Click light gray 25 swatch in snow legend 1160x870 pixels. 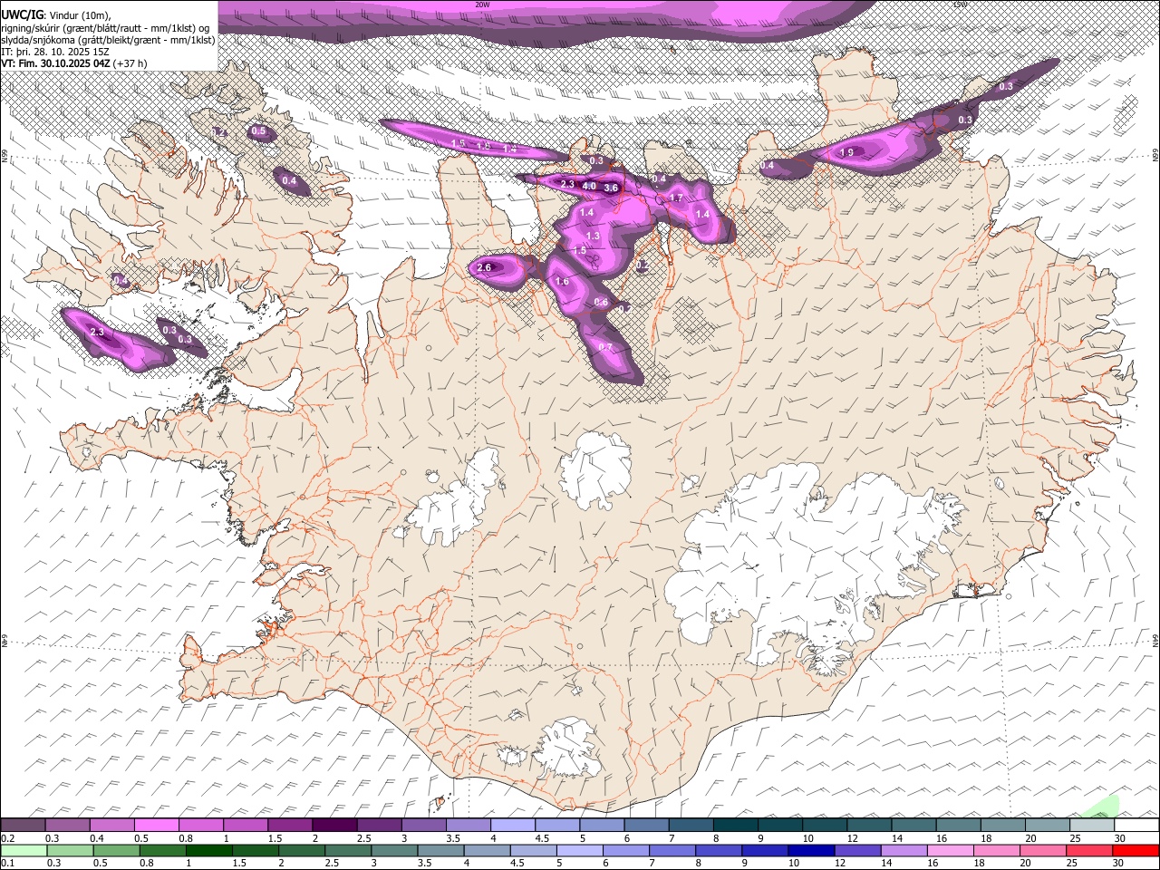pos(1091,826)
